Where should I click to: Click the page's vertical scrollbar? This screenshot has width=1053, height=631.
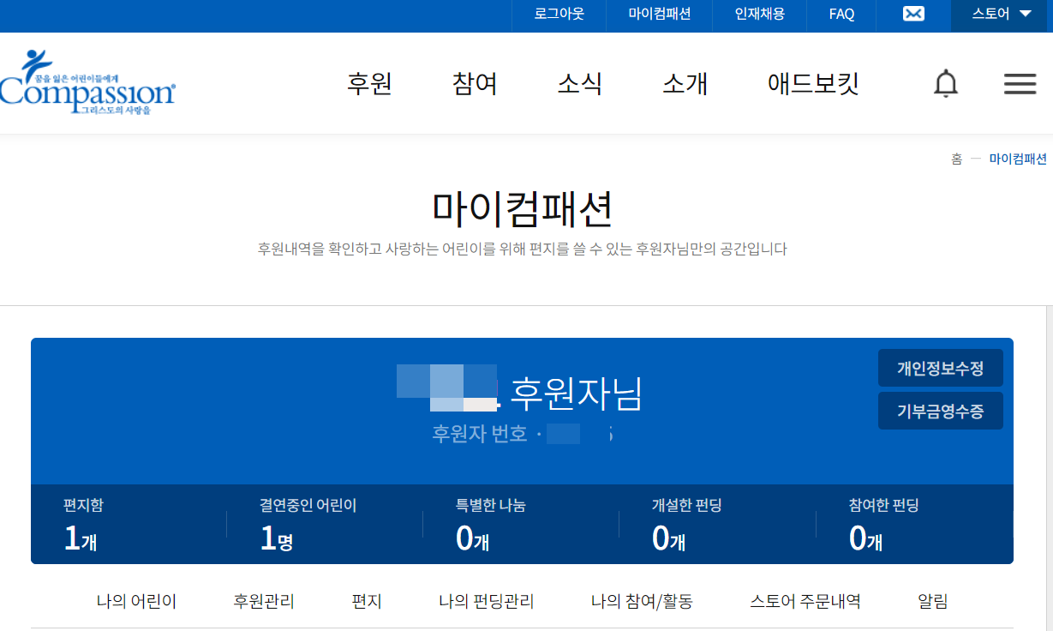[1049, 468]
